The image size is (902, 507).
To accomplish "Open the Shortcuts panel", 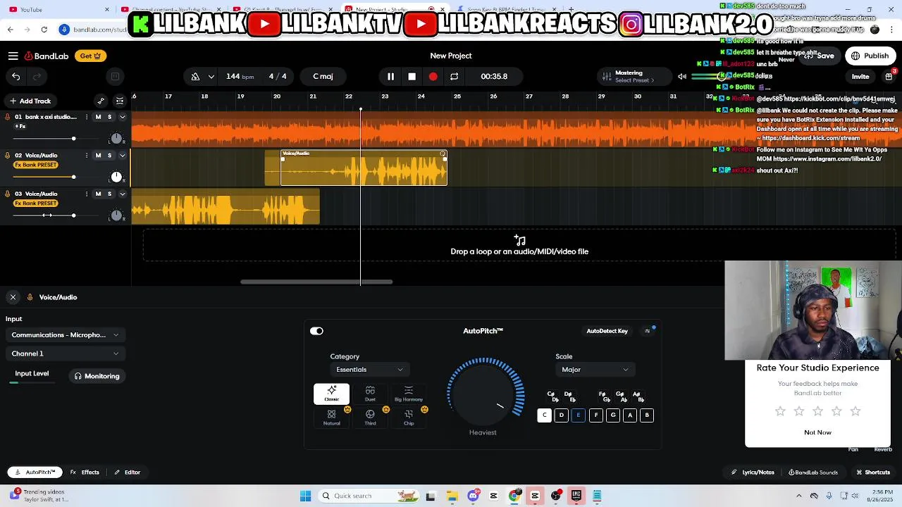I will [873, 472].
